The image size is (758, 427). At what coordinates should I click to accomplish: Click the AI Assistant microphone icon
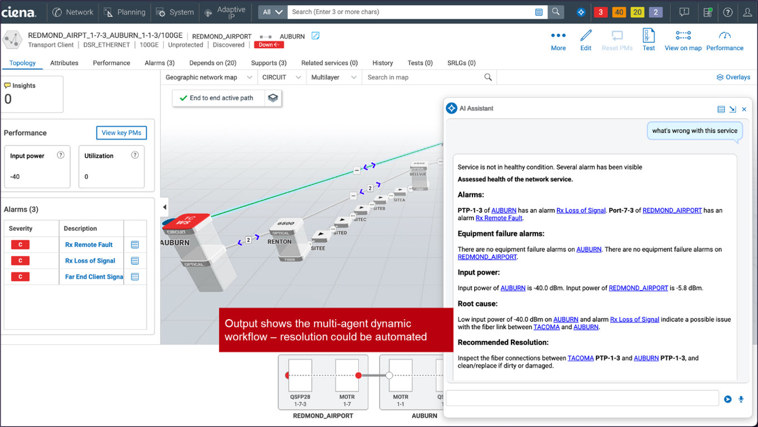click(x=741, y=399)
